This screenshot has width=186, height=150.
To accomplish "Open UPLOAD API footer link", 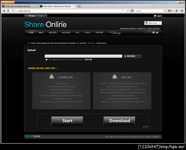I will 124,137.
